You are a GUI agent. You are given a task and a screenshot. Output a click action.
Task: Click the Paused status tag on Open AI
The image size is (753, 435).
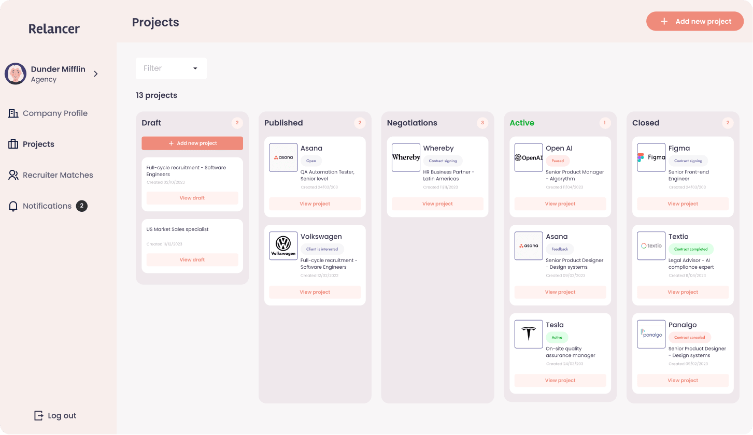coord(558,161)
